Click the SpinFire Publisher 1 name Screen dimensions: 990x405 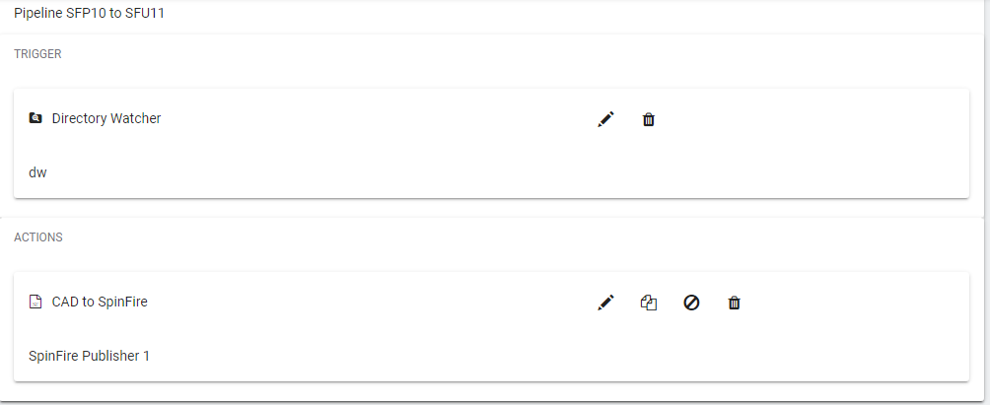tap(89, 356)
